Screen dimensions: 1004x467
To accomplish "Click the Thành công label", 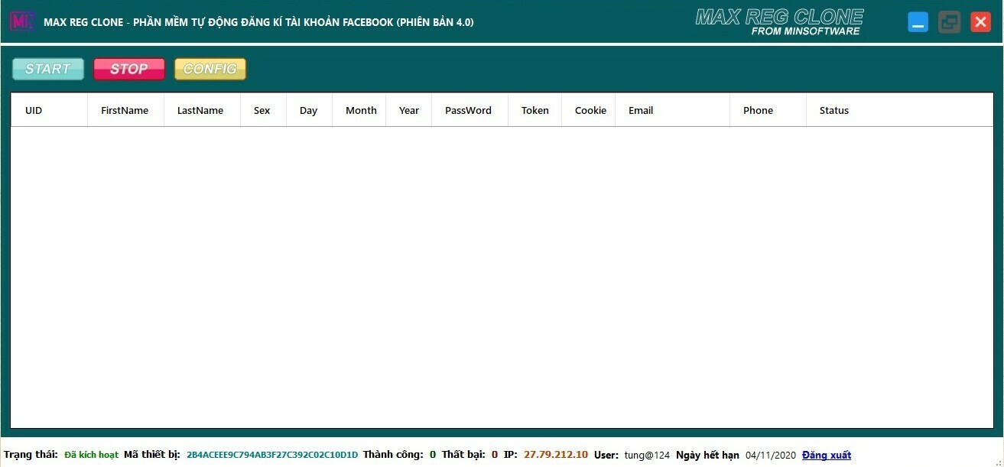I will (393, 455).
